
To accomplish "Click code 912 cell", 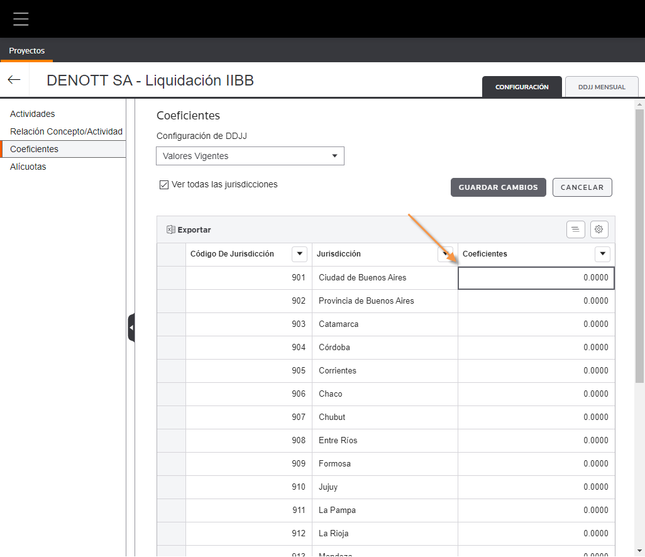I will pos(249,534).
